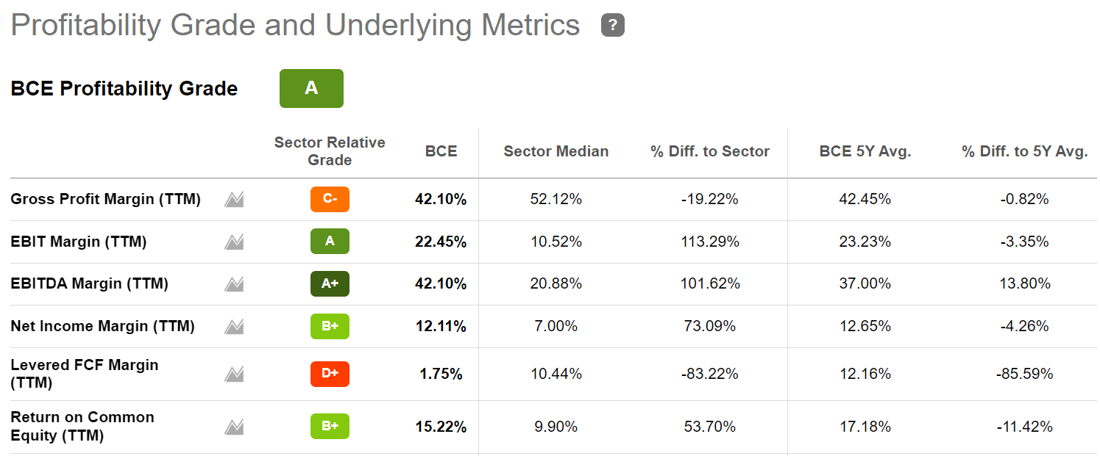Image resolution: width=1100 pixels, height=456 pixels.
Task: Select the green A profitability grade badge
Action: pyautogui.click(x=311, y=88)
